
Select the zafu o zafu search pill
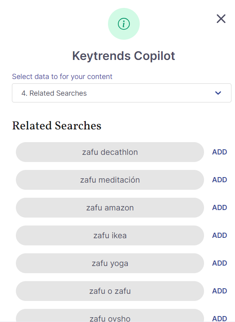[x=110, y=291]
